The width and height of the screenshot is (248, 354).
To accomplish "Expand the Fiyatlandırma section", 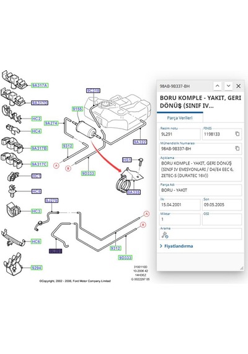I will tap(177, 246).
